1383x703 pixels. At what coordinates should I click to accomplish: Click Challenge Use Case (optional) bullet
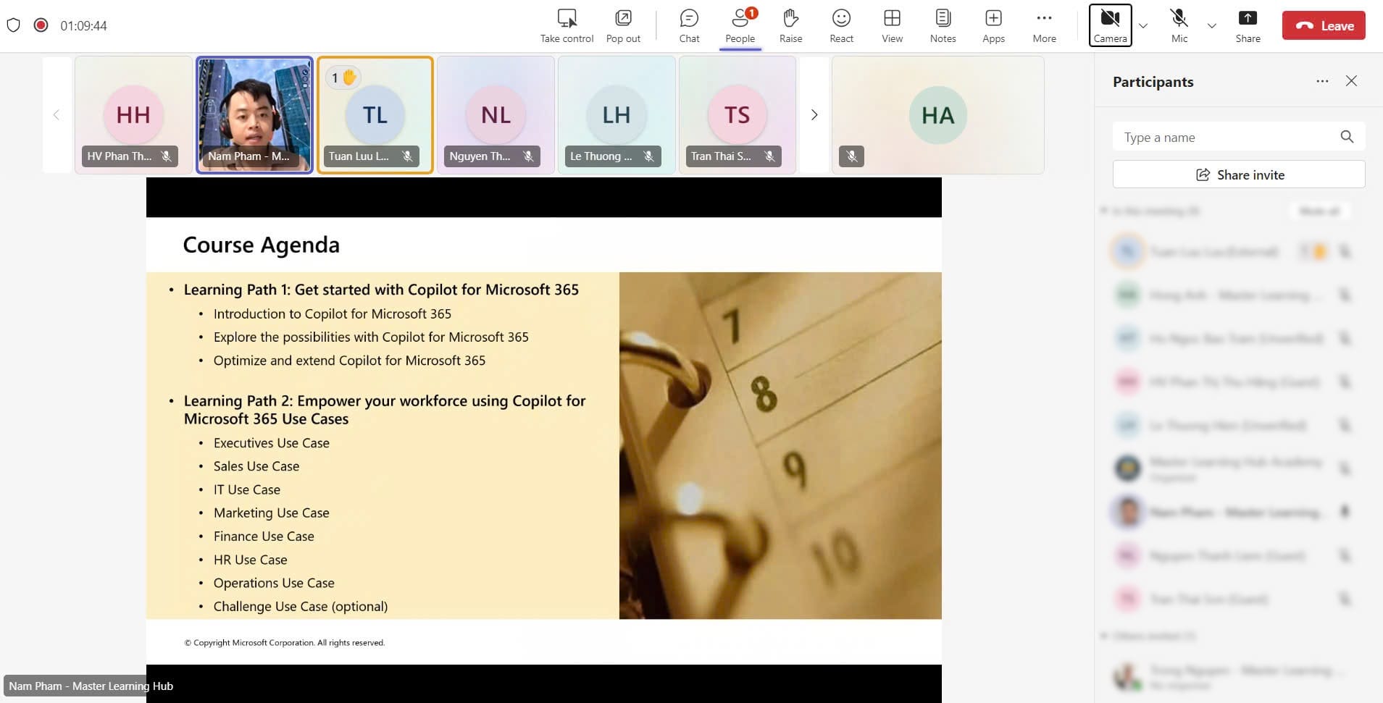(300, 607)
